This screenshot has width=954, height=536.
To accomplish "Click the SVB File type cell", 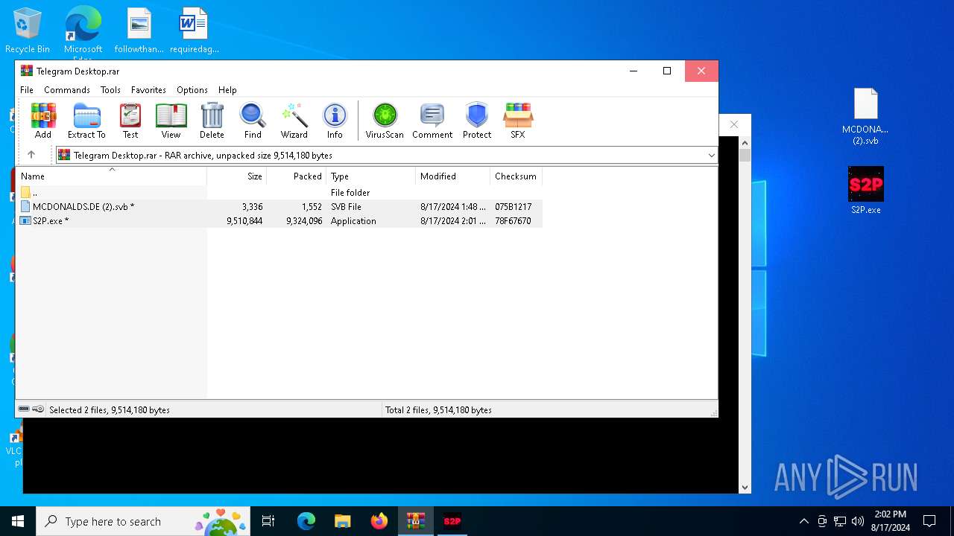I will (x=346, y=206).
